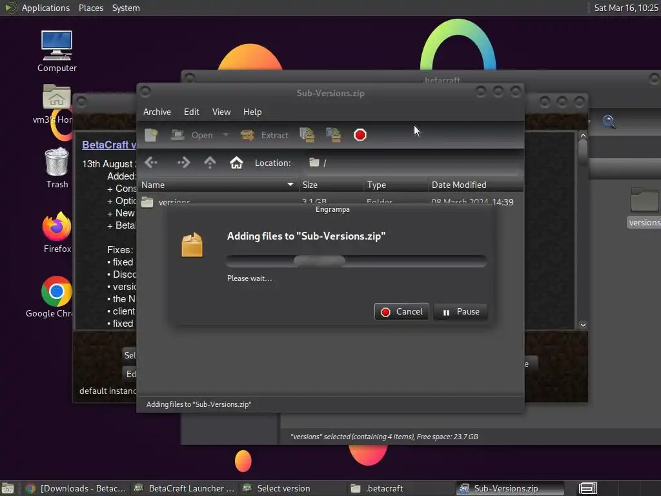
Task: Click the package icon in progress dialog
Action: pos(192,245)
